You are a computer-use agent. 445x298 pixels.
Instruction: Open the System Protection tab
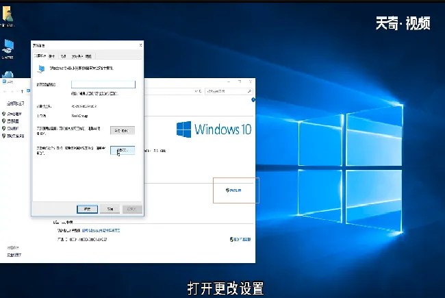tap(77, 56)
